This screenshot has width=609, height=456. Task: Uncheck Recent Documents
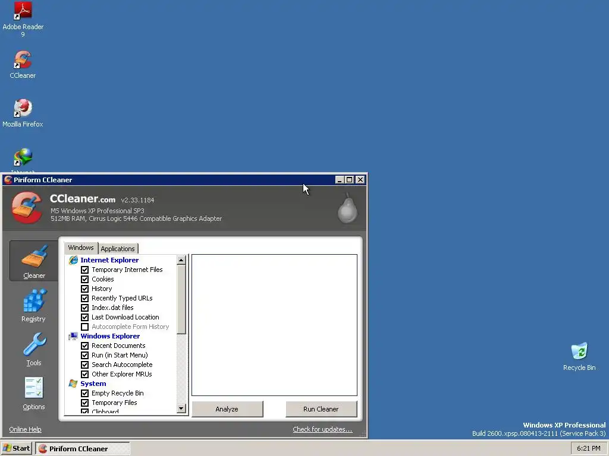tap(84, 346)
